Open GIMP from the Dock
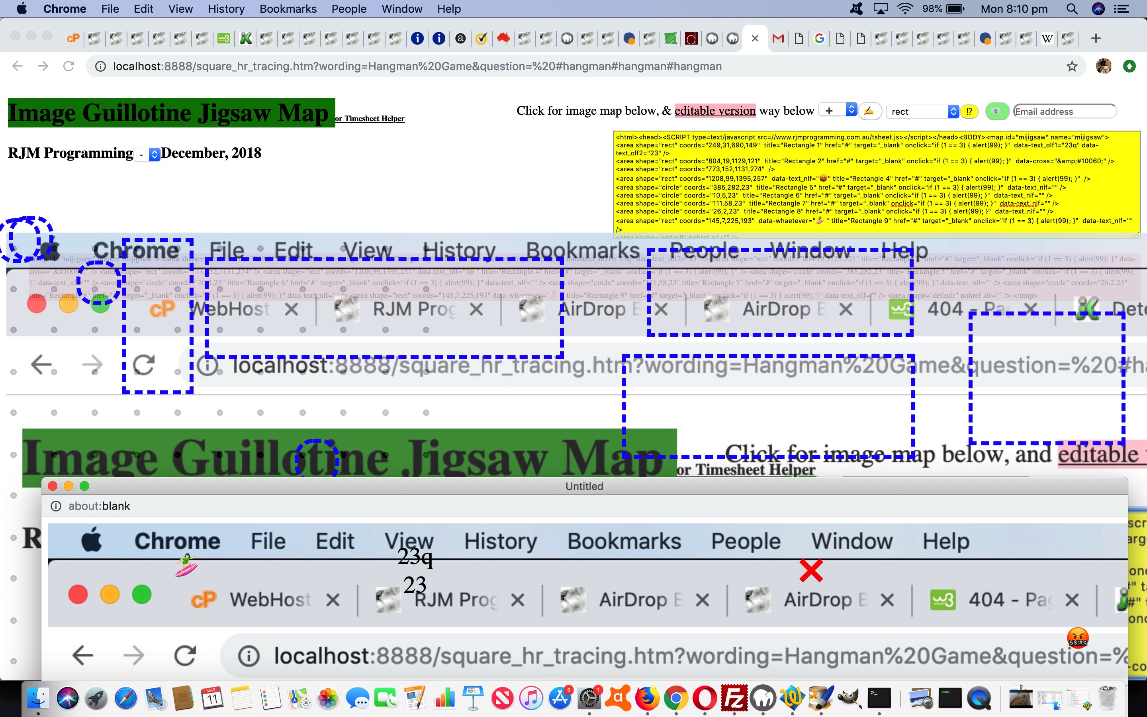The image size is (1147, 717). (849, 698)
